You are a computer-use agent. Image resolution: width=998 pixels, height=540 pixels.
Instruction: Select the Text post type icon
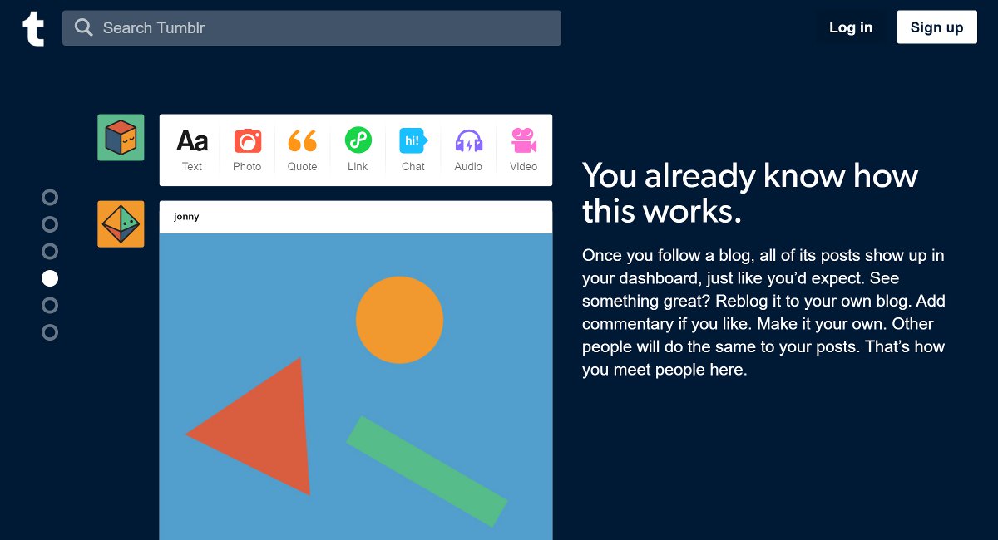tap(192, 141)
